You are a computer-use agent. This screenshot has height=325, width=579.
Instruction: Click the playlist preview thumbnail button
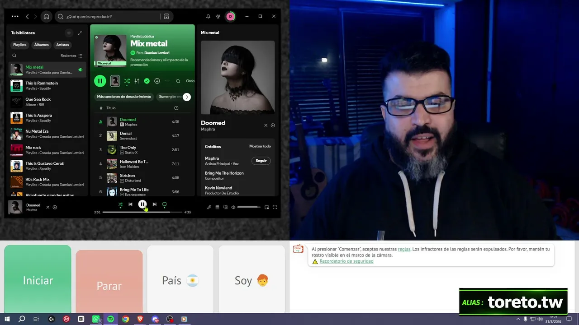point(115,81)
